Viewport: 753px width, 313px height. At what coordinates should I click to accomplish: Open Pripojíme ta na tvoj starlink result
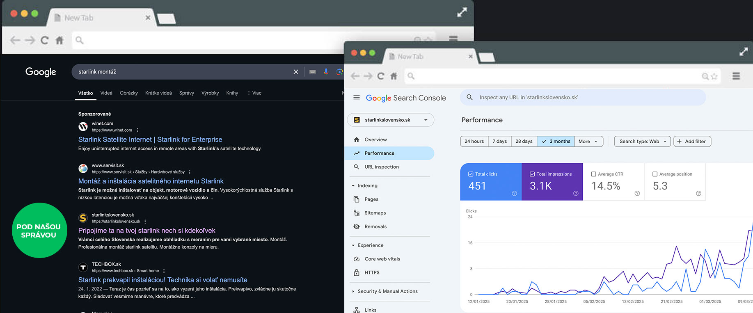(146, 231)
